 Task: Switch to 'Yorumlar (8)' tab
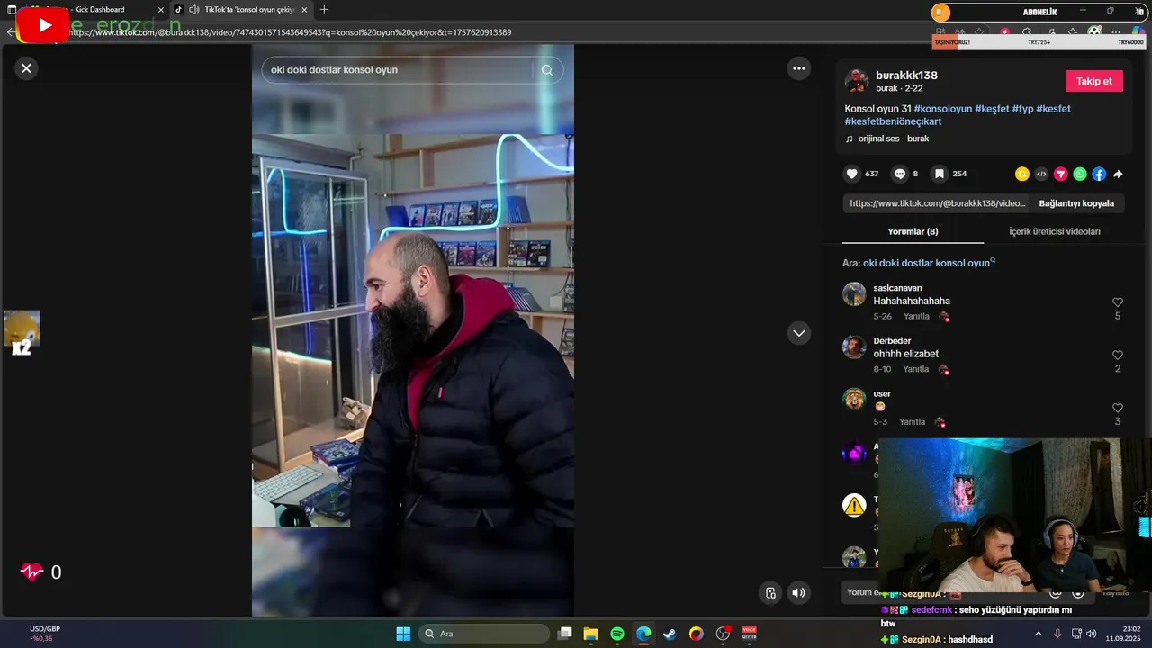click(x=913, y=232)
